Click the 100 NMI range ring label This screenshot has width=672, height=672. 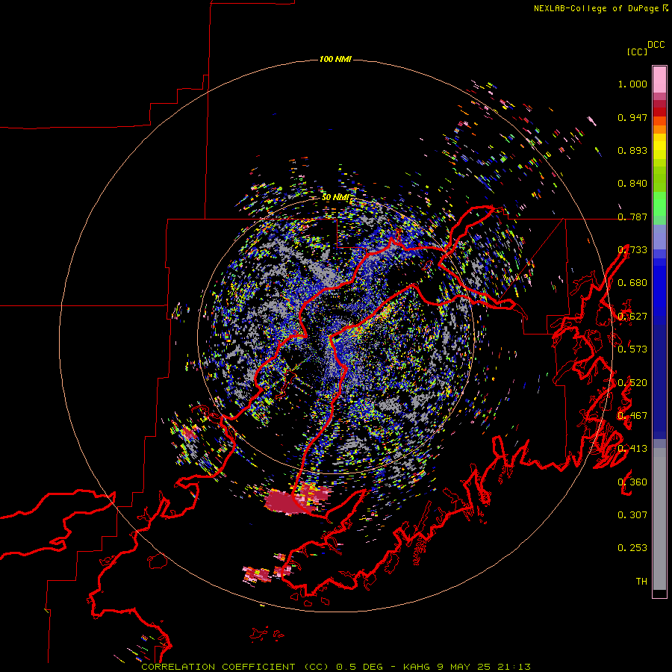(x=335, y=59)
